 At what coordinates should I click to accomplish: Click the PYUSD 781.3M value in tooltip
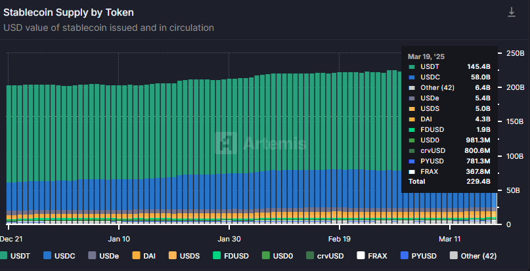pos(478,161)
